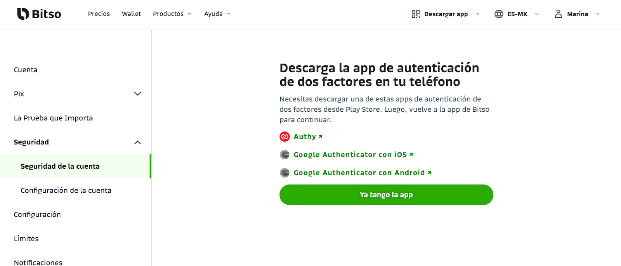Open the Límites sidebar item
The image size is (621, 266).
26,238
